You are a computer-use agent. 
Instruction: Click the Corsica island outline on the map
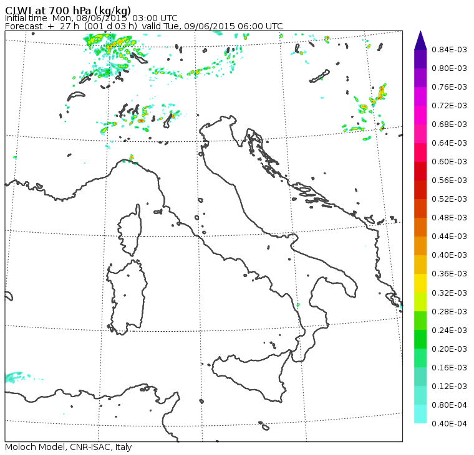pos(130,230)
